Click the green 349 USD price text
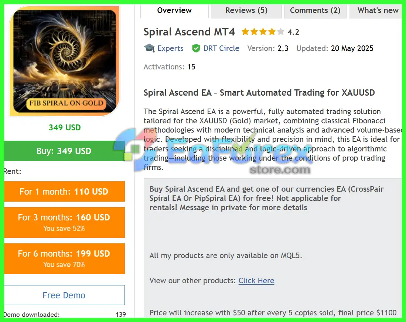Image resolution: width=406 pixels, height=322 pixels. click(x=65, y=127)
